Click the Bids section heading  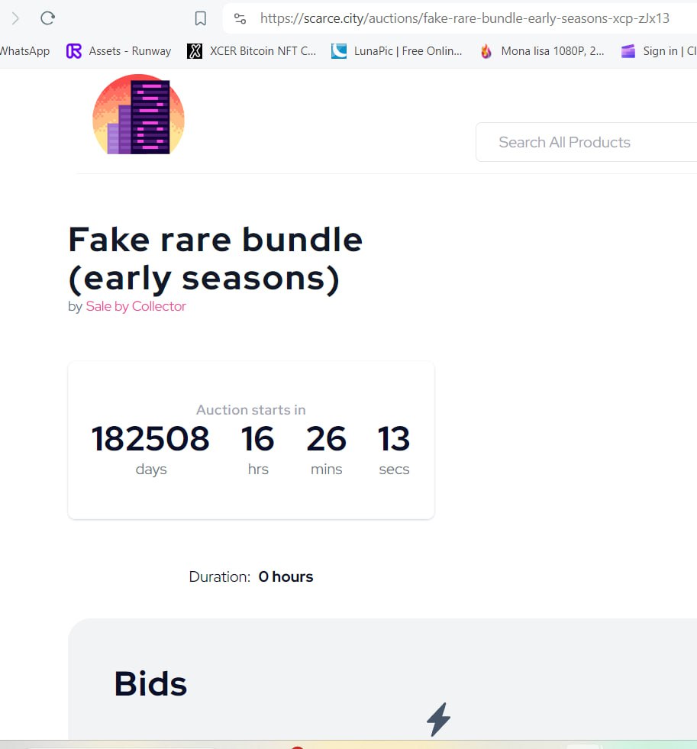150,683
